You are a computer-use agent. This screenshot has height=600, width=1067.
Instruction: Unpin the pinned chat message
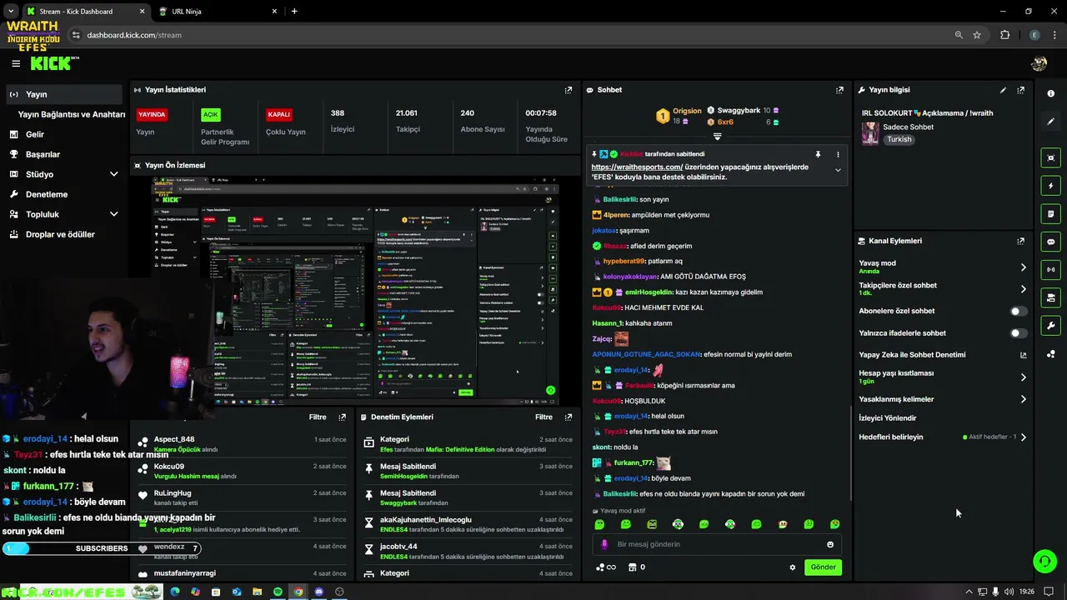pos(818,154)
